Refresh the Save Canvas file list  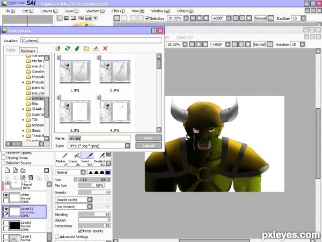point(68,48)
